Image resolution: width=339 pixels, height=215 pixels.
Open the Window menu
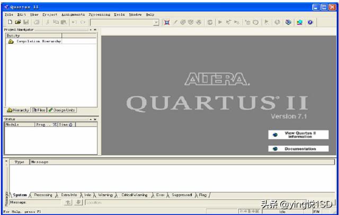click(136, 14)
